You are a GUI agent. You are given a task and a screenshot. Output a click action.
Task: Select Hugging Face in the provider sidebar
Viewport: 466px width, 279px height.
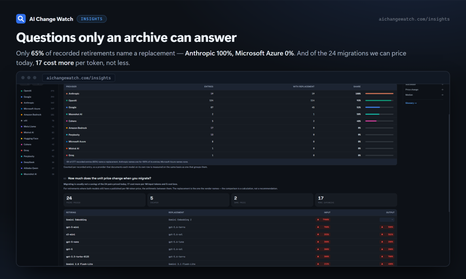coord(37,138)
